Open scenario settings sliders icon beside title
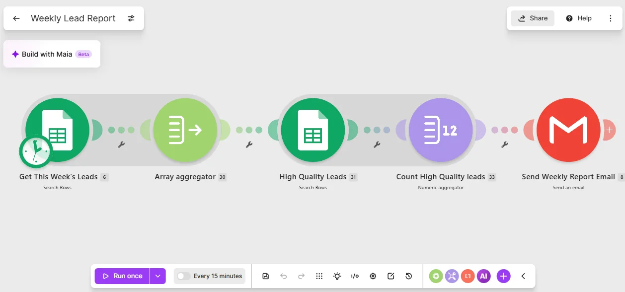625x292 pixels. point(131,18)
